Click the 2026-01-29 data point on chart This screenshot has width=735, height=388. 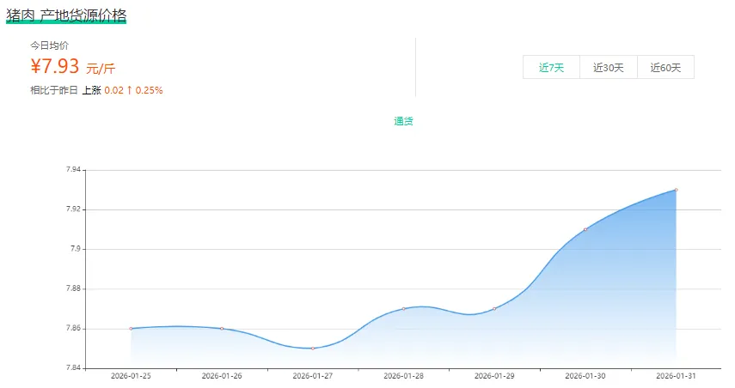(x=494, y=309)
